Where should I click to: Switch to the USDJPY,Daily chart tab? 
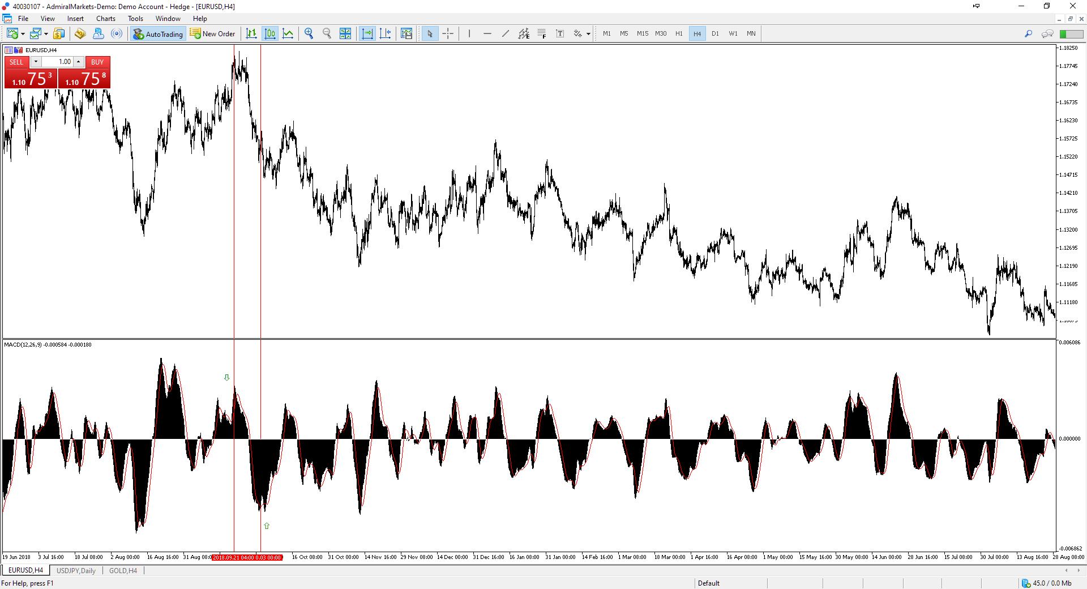coord(76,570)
